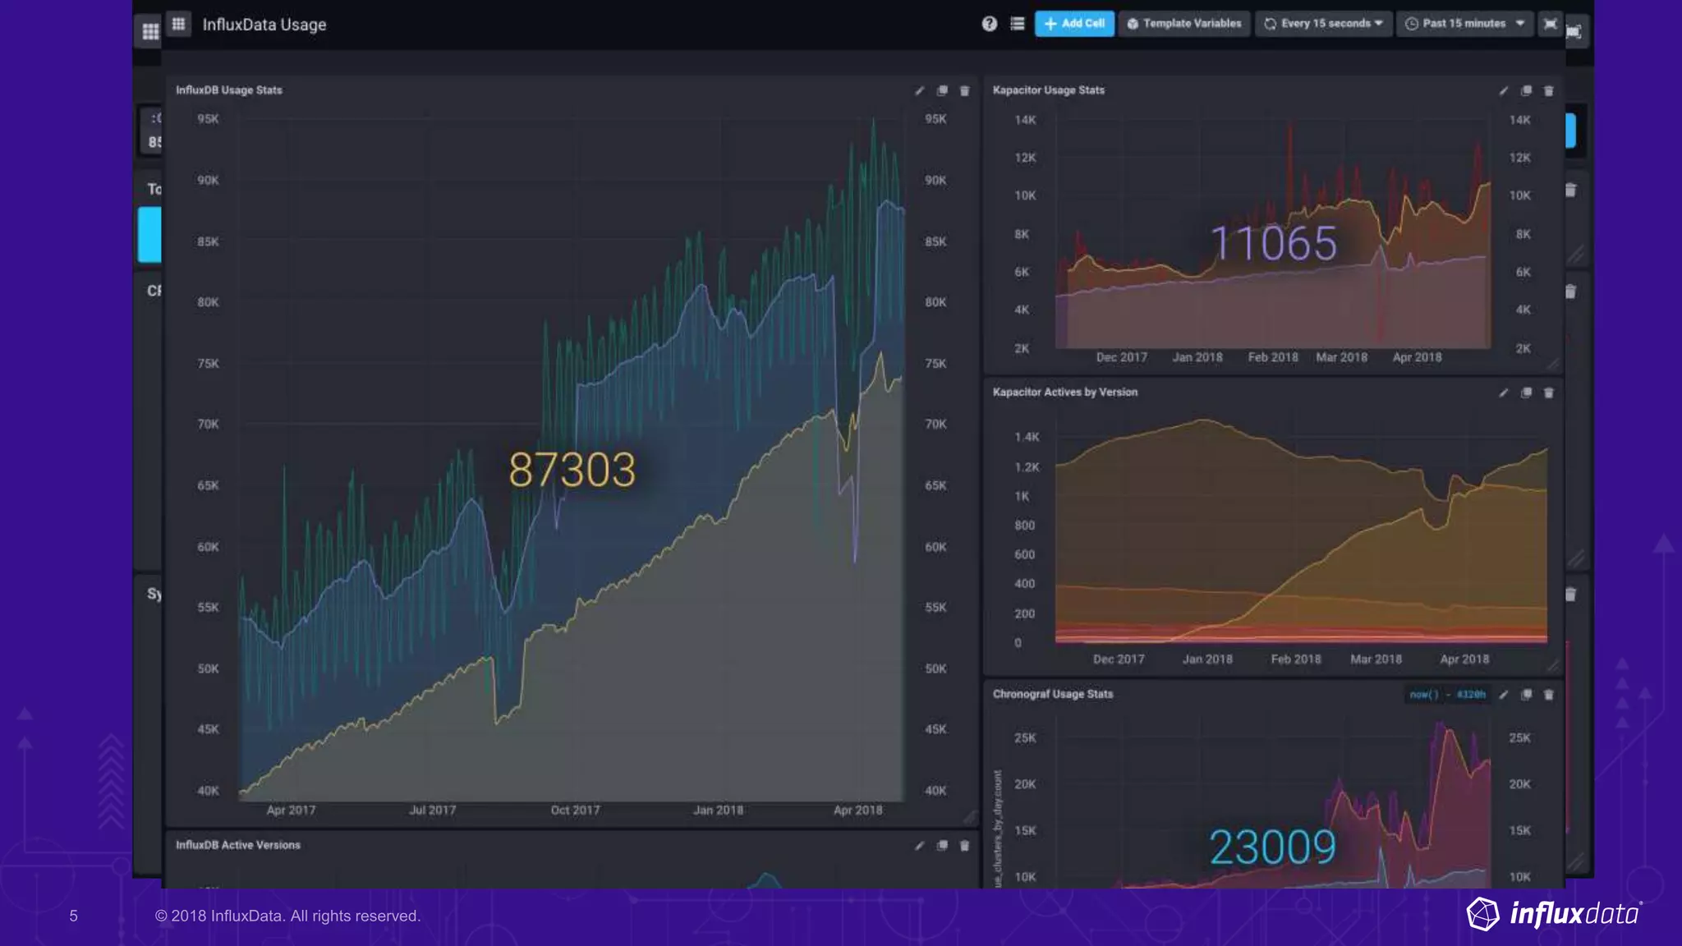The height and width of the screenshot is (946, 1682).
Task: Delete the Chronograf Usage Stats cell
Action: coord(1549,696)
